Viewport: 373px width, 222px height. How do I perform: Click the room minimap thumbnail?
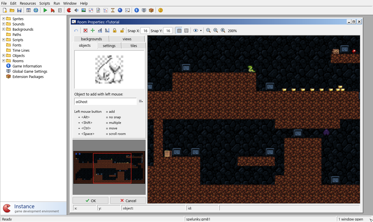pos(109,167)
